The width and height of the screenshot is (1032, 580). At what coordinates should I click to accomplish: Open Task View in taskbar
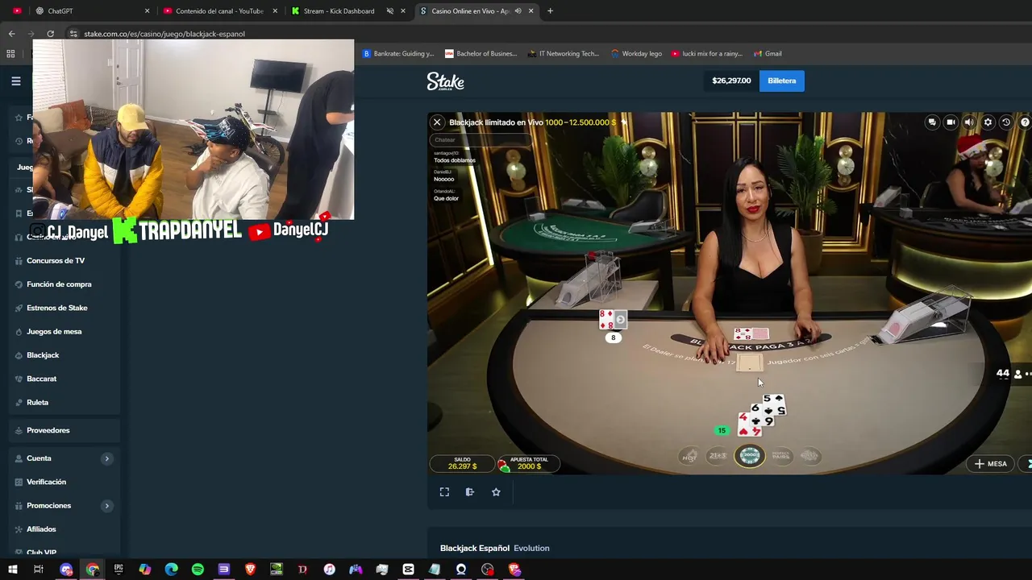(x=38, y=570)
